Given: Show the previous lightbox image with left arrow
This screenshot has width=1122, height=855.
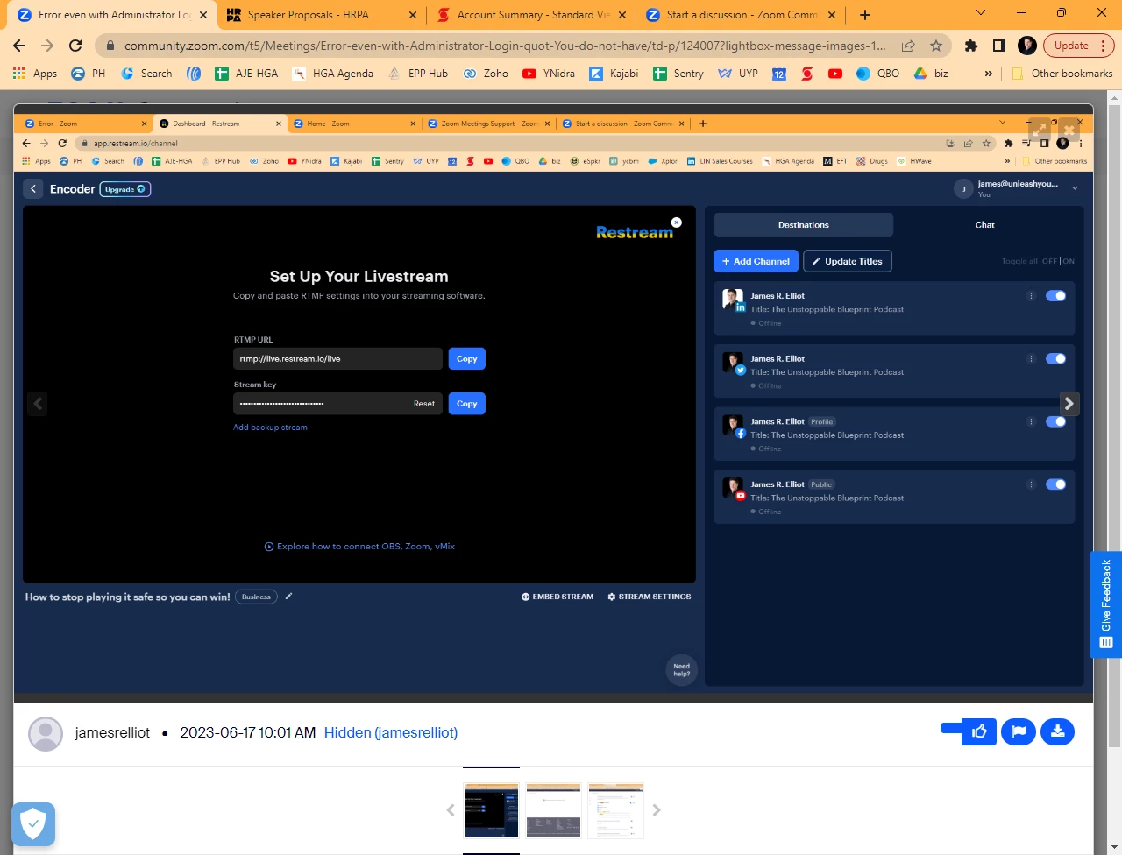Looking at the screenshot, I should click(38, 404).
